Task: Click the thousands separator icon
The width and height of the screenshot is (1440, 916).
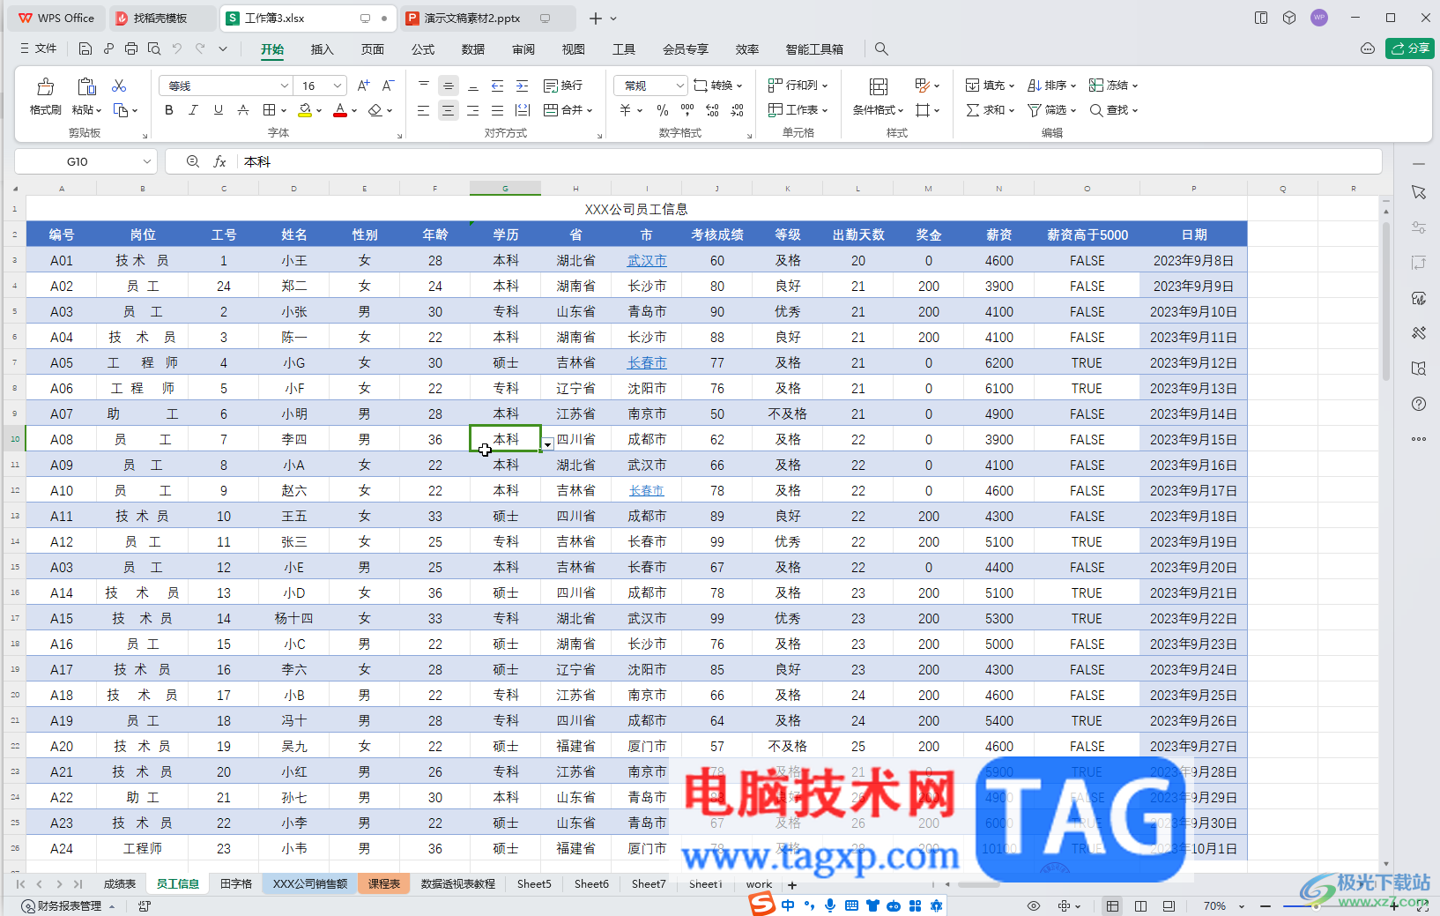Action: [687, 110]
